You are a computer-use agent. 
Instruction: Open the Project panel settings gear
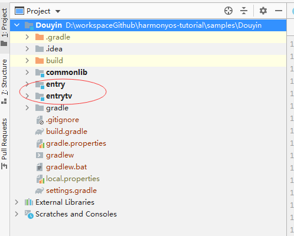263,11
